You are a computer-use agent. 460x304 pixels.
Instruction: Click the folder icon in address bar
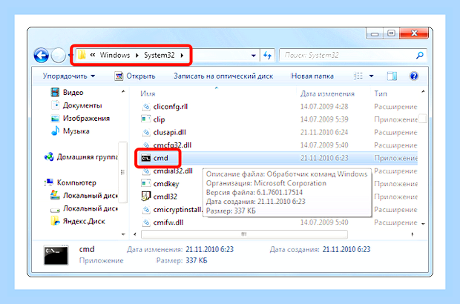[82, 55]
